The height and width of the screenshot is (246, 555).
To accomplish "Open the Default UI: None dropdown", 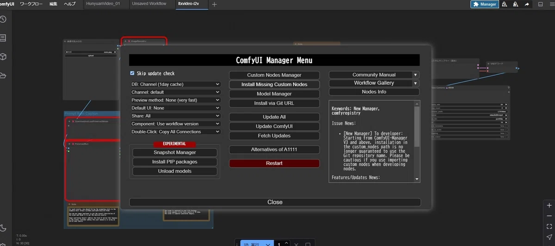I will (176, 108).
